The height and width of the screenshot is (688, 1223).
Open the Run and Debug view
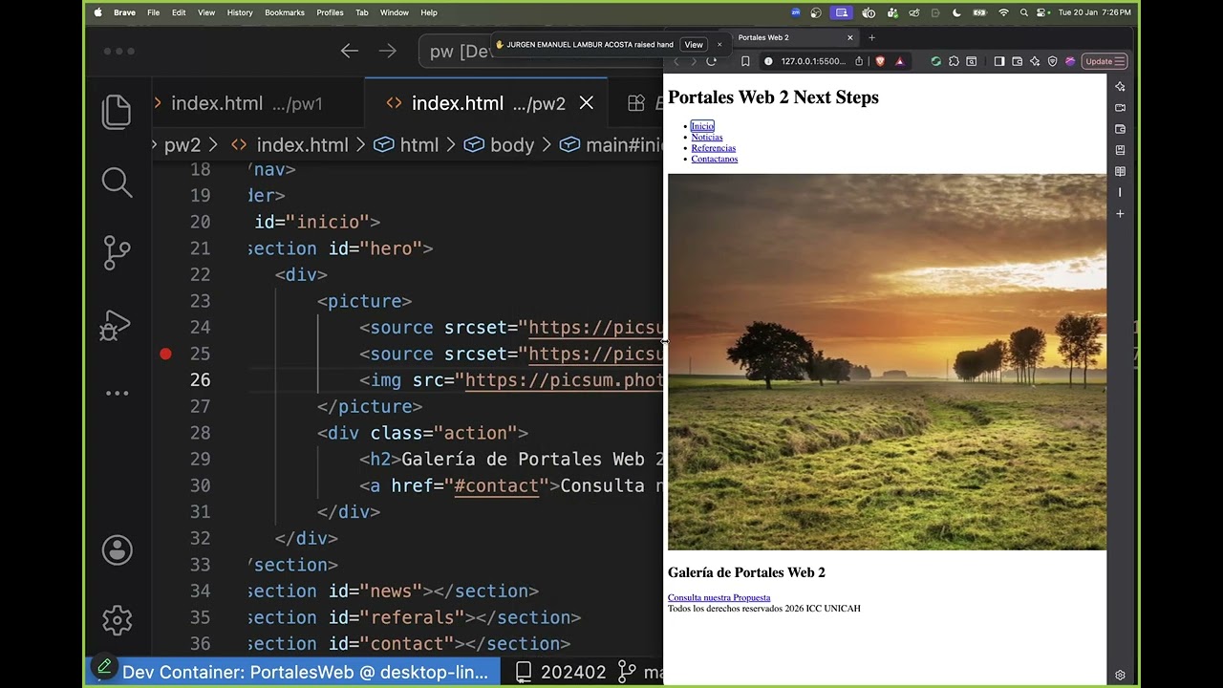coord(116,325)
